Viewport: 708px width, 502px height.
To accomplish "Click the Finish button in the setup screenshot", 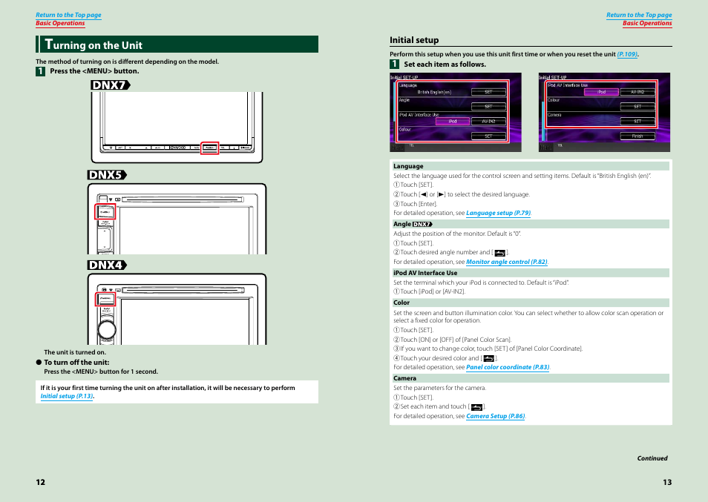I will (637, 136).
